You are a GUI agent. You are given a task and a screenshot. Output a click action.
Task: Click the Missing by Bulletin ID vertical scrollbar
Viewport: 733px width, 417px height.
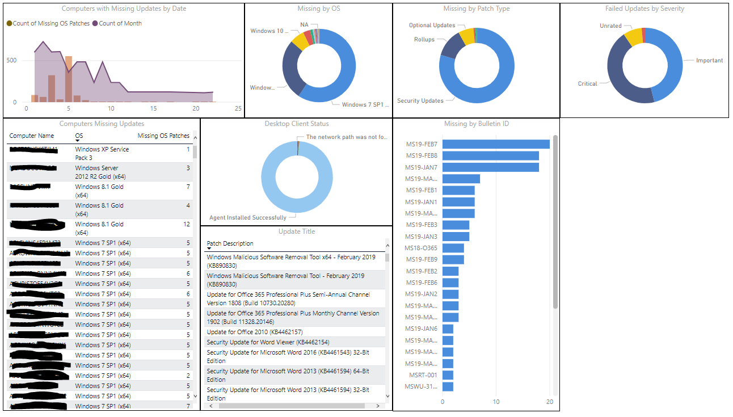tap(555, 222)
